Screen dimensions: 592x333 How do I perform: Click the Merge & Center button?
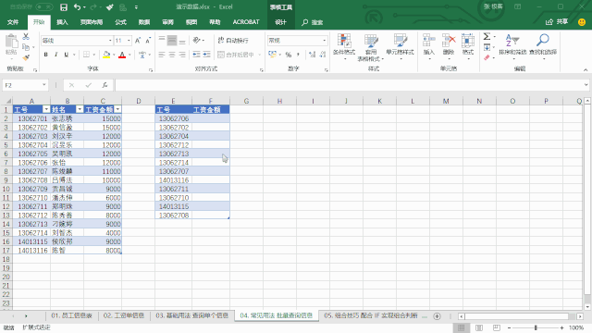click(x=236, y=55)
